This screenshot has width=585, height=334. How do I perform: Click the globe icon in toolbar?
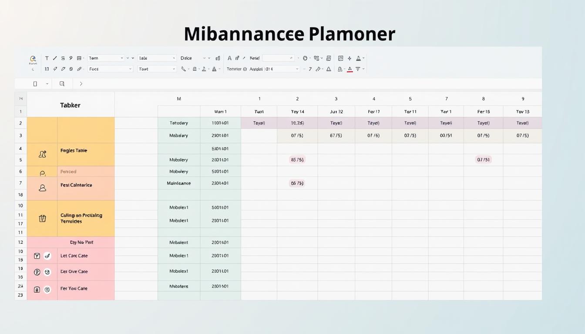[305, 58]
